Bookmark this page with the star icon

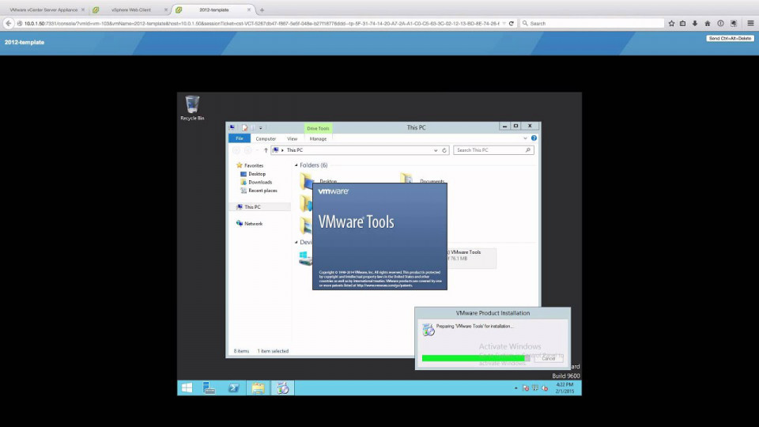671,23
